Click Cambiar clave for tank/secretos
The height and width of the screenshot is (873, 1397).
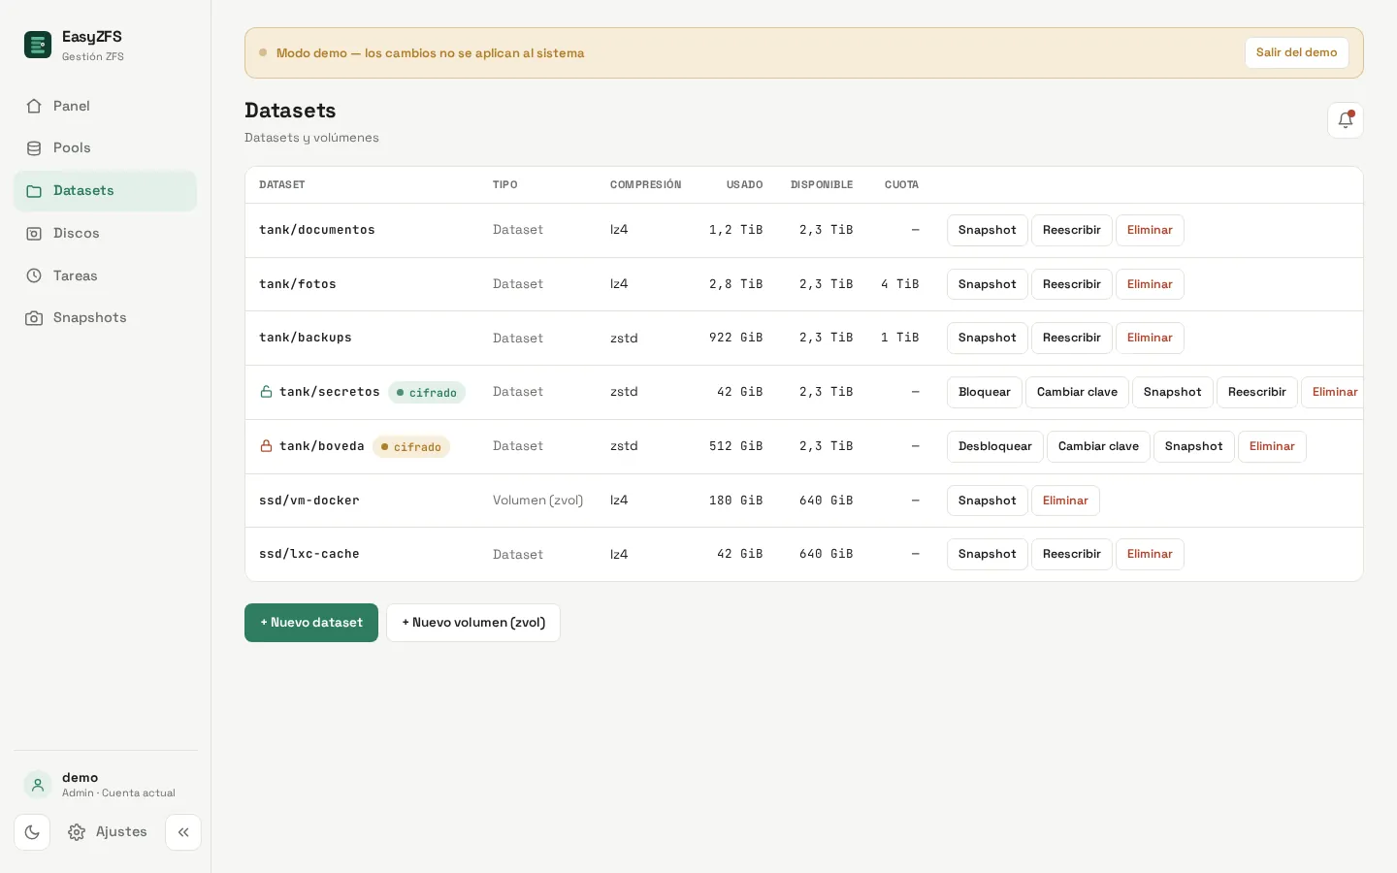(1077, 392)
